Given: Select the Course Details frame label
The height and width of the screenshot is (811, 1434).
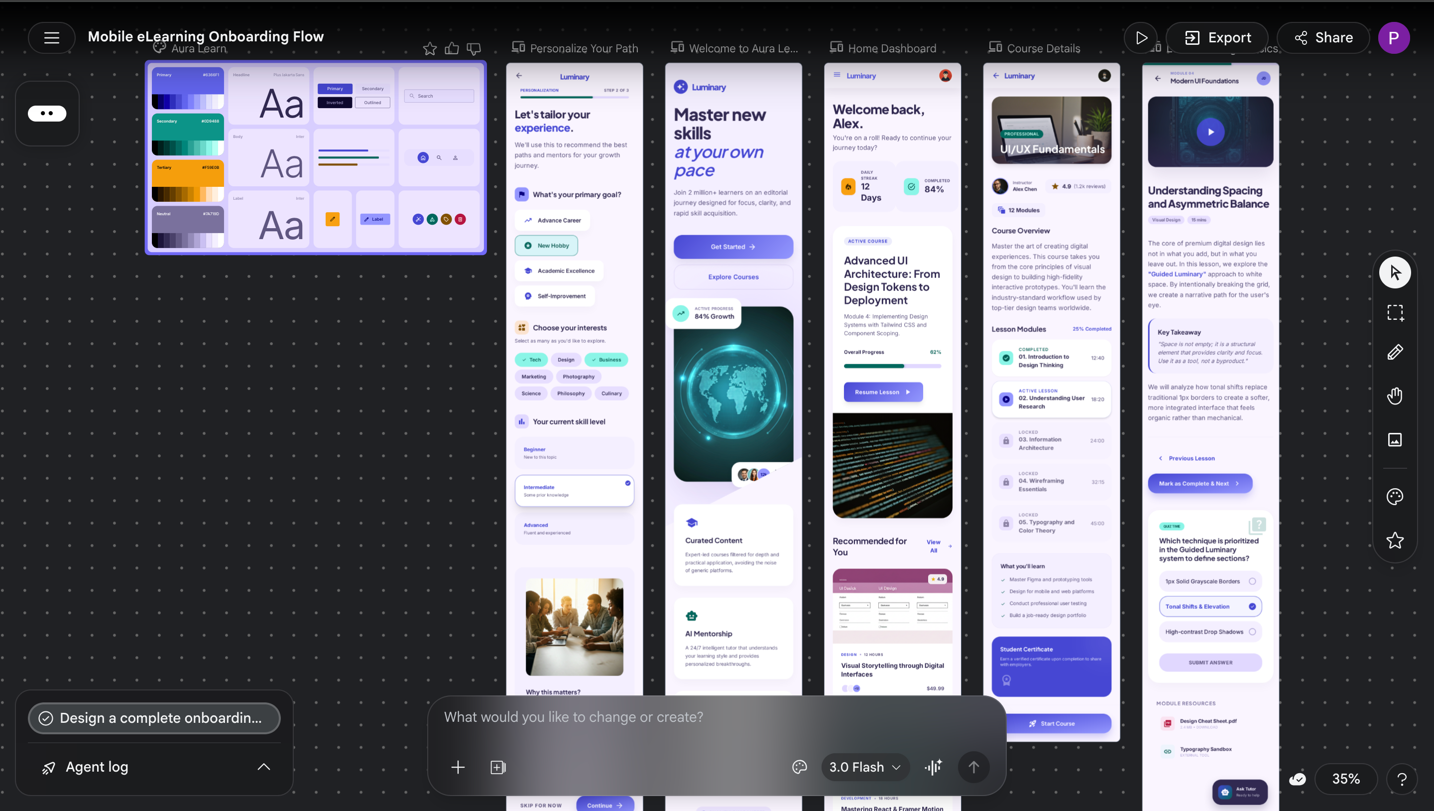Looking at the screenshot, I should (x=1043, y=49).
